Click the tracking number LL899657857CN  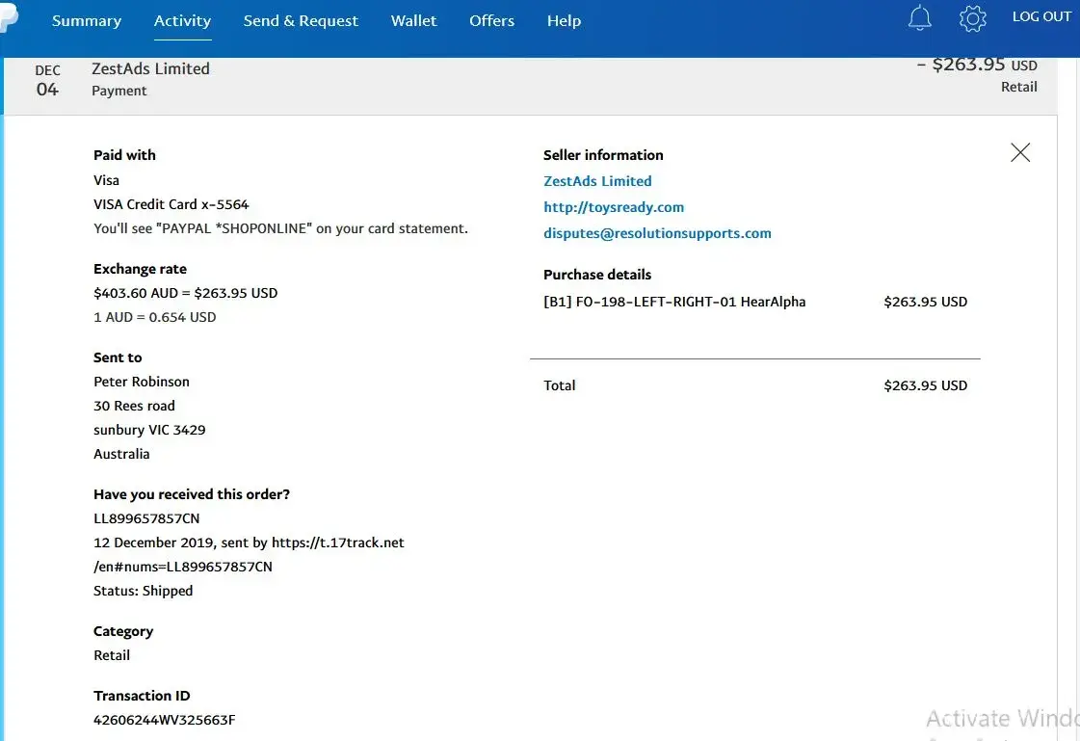tap(146, 518)
